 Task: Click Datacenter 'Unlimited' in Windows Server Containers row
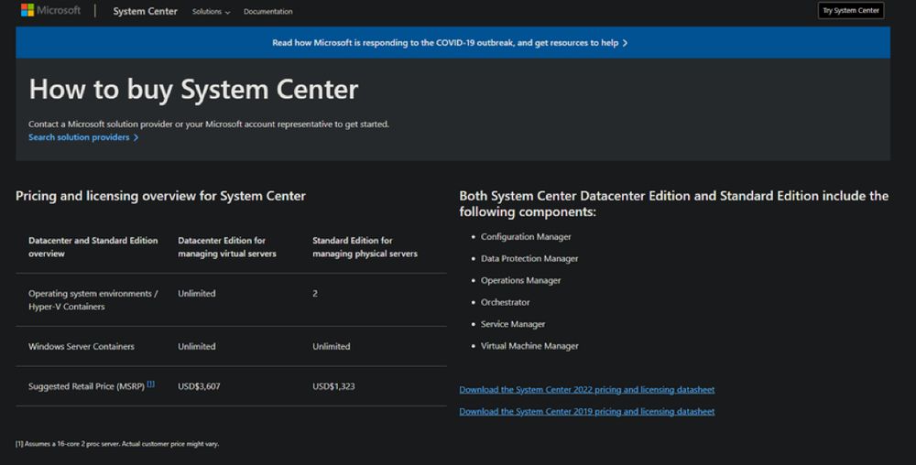point(197,347)
